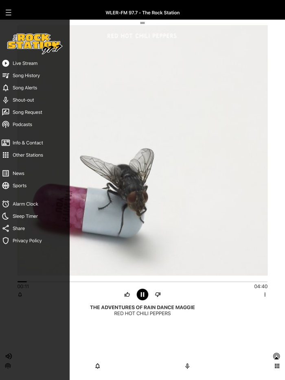
Task: Open the three-dot more options menu
Action: [265, 295]
